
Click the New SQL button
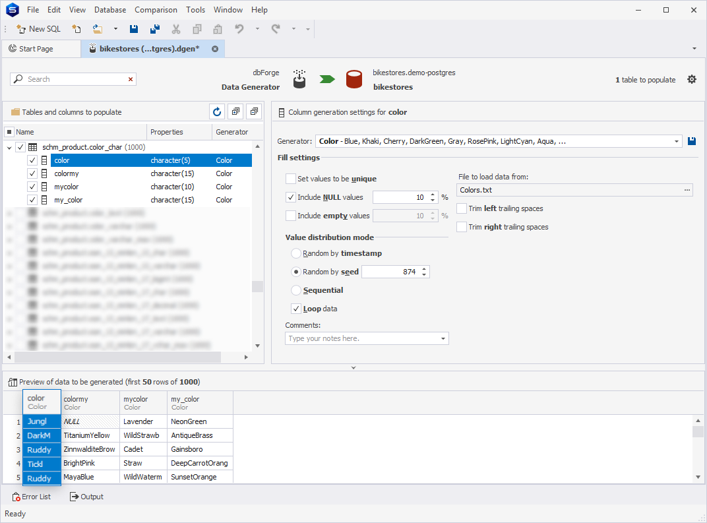pyautogui.click(x=38, y=29)
